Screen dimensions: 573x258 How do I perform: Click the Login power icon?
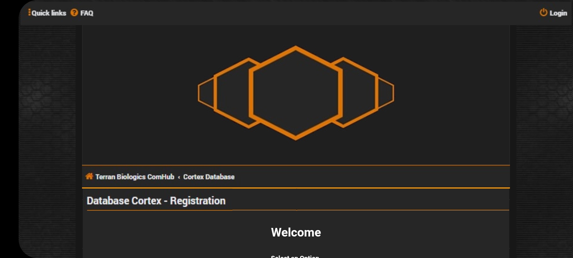tap(543, 13)
